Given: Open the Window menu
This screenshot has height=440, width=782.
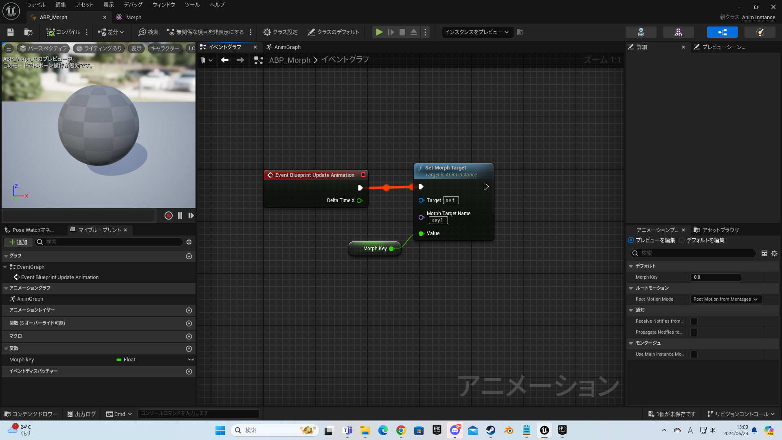Looking at the screenshot, I should tap(163, 5).
